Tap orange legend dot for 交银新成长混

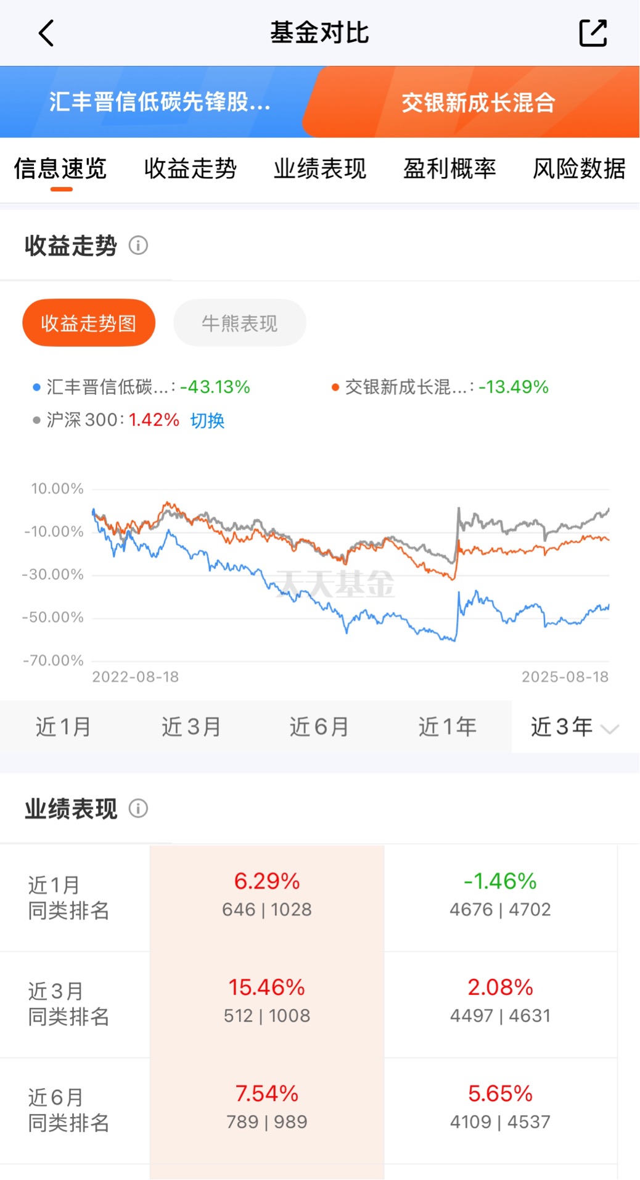click(x=335, y=388)
